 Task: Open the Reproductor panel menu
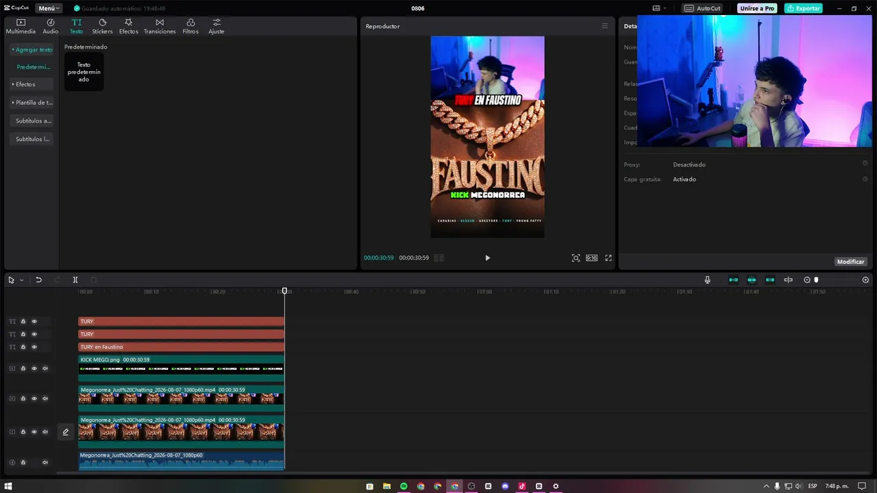click(x=604, y=26)
